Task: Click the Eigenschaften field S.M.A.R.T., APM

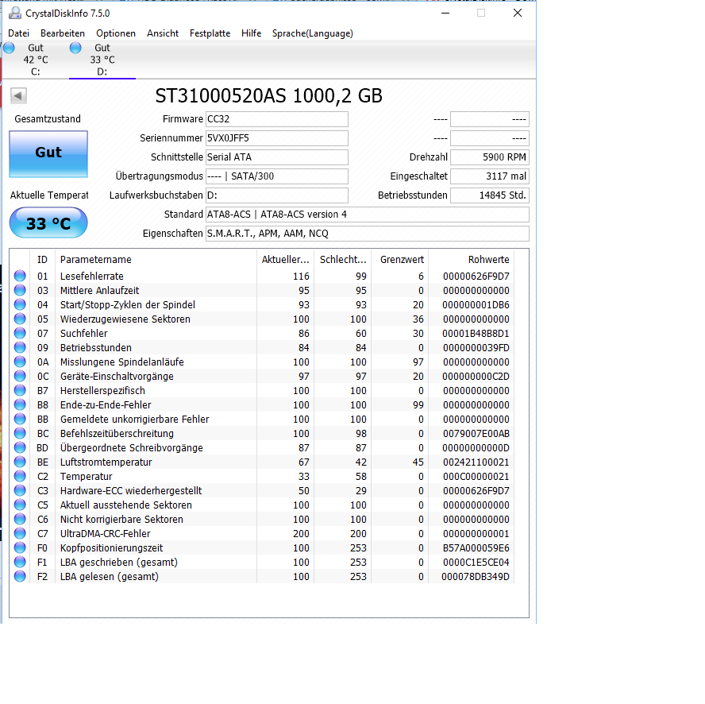Action: click(368, 234)
